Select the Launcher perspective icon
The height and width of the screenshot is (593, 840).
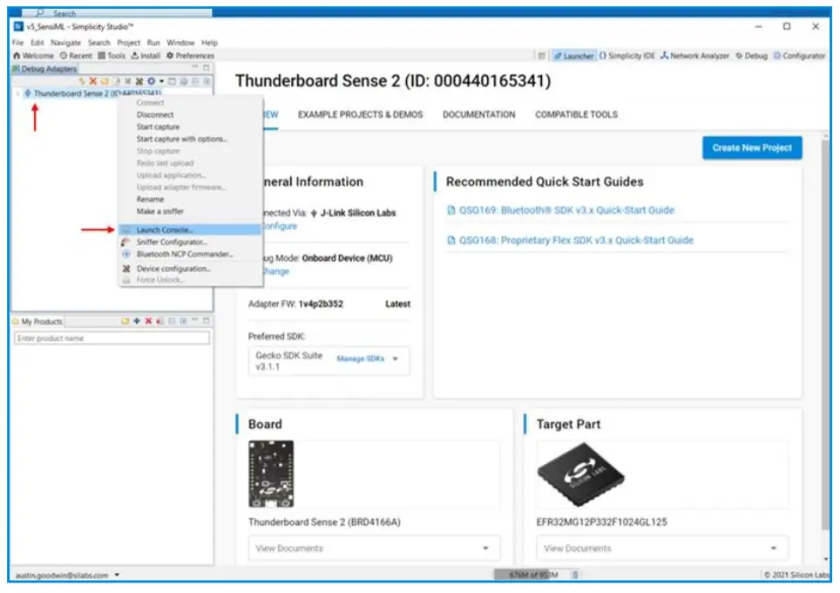[x=577, y=54]
